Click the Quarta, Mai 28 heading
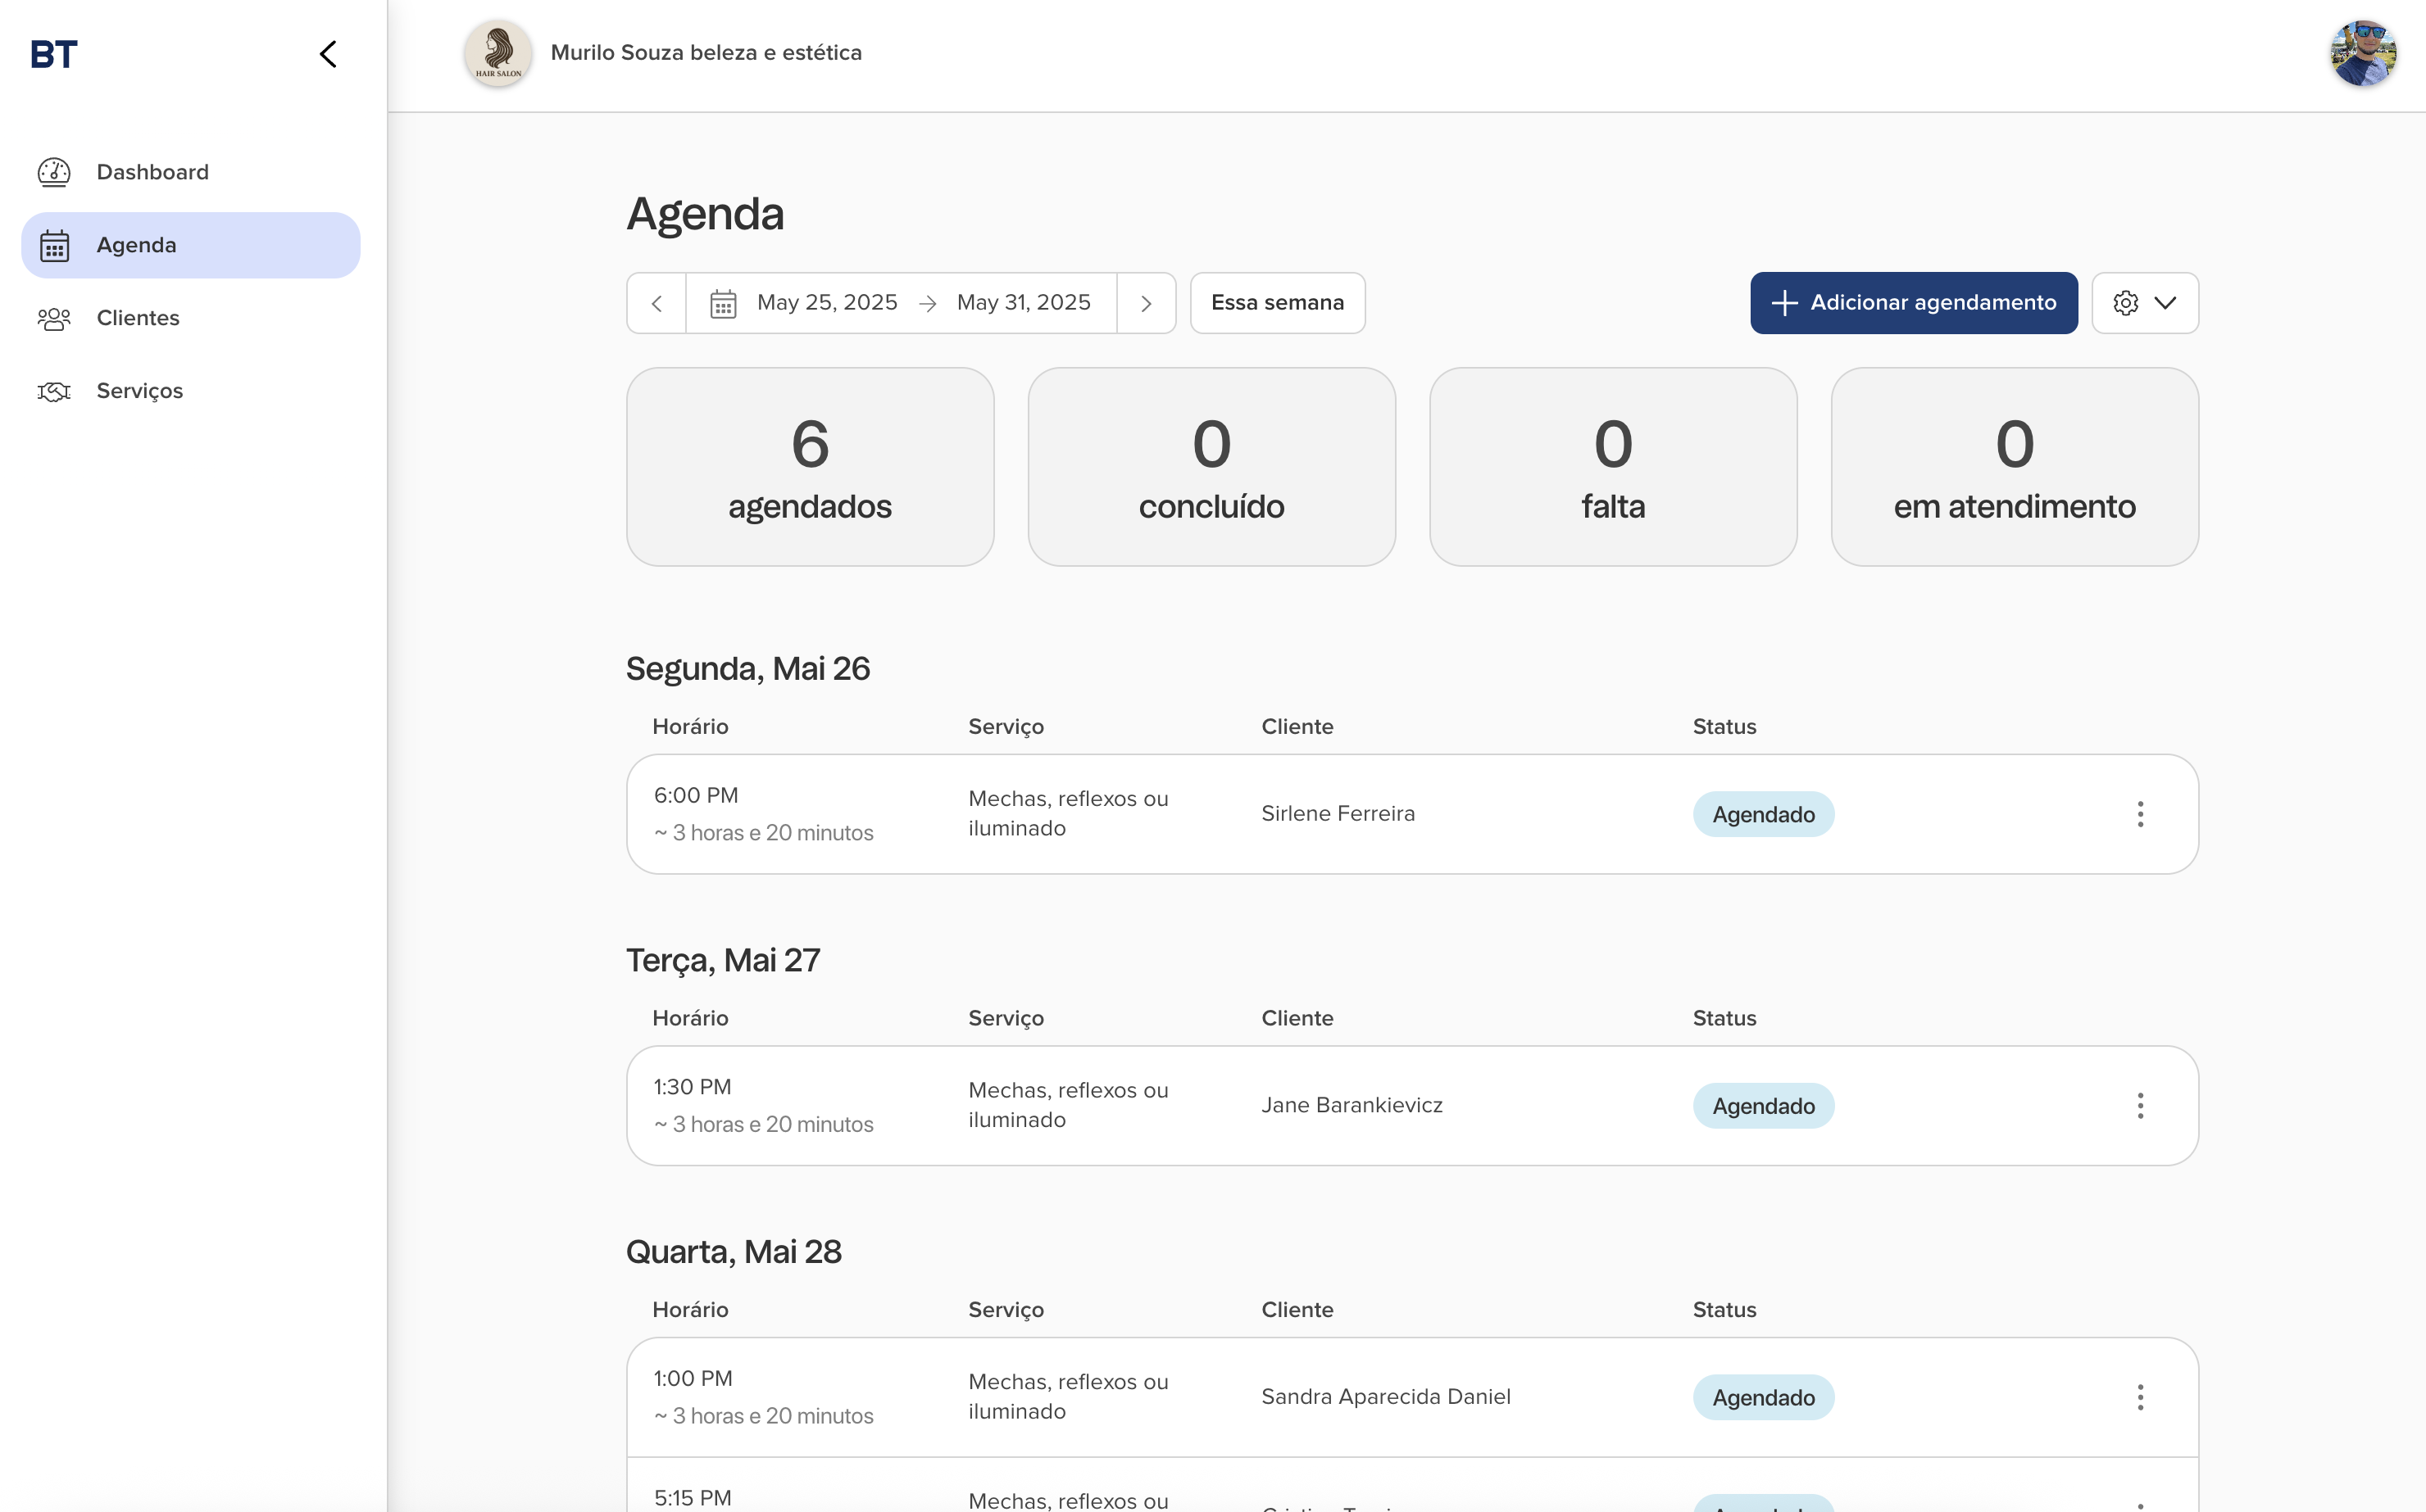The image size is (2426, 1512). coord(734,1252)
